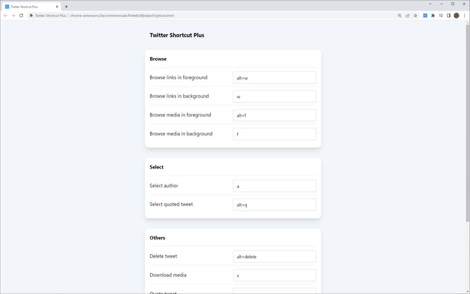Click the Twitter Shortcut Plus page heading
The height and width of the screenshot is (294, 470).
click(177, 35)
